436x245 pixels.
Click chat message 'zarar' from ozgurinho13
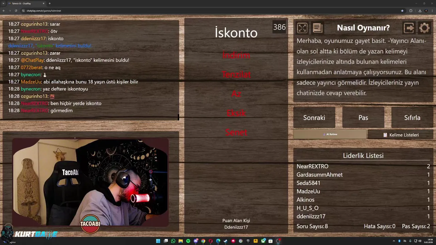click(34, 53)
